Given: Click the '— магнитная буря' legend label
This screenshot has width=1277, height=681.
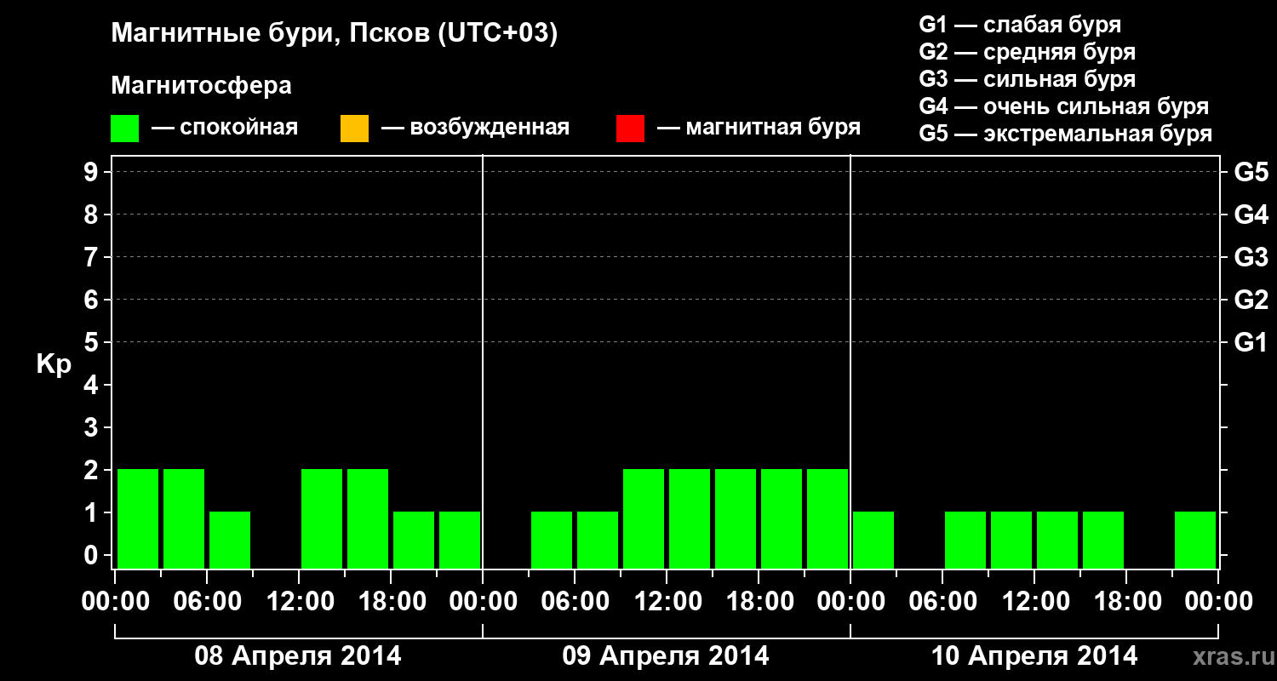Looking at the screenshot, I should click(759, 128).
